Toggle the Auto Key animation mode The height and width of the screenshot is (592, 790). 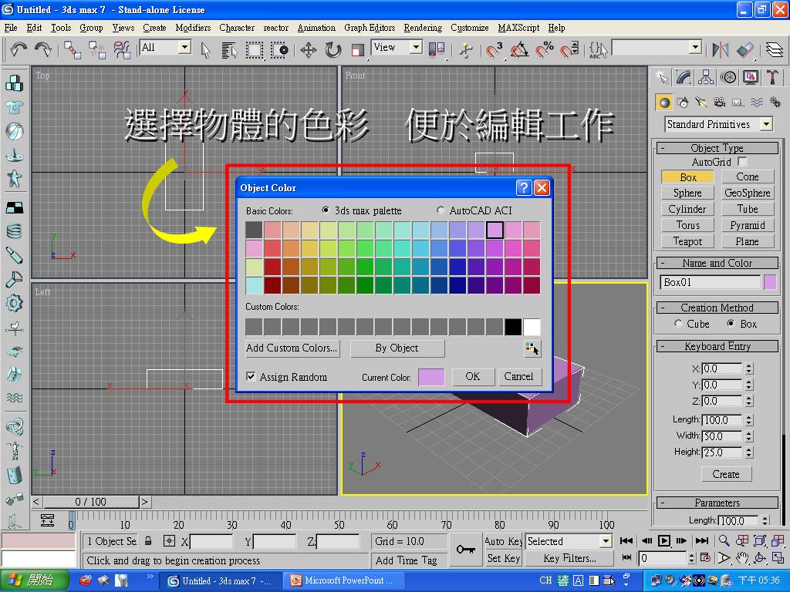coord(503,541)
